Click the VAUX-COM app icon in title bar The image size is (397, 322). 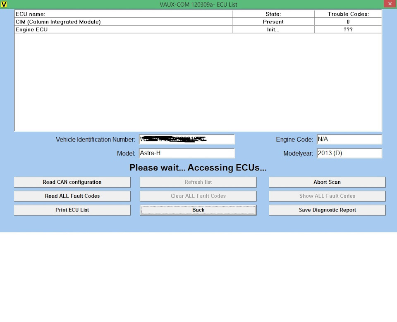[x=4, y=4]
